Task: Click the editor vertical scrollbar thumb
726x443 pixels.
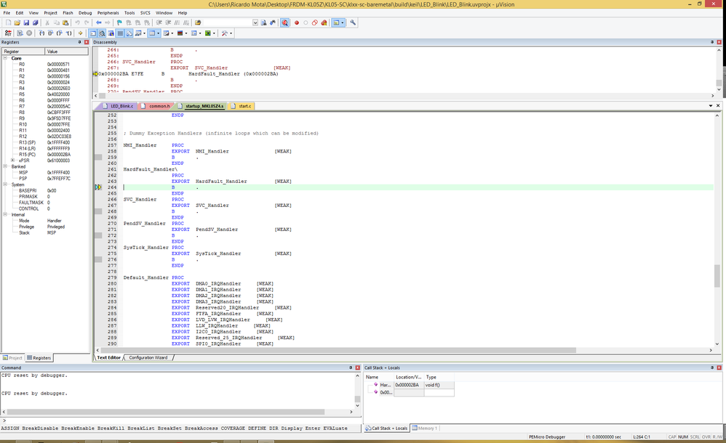Action: (x=717, y=276)
